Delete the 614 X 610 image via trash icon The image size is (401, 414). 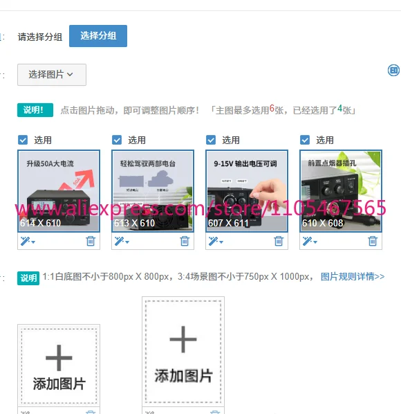coord(91,241)
